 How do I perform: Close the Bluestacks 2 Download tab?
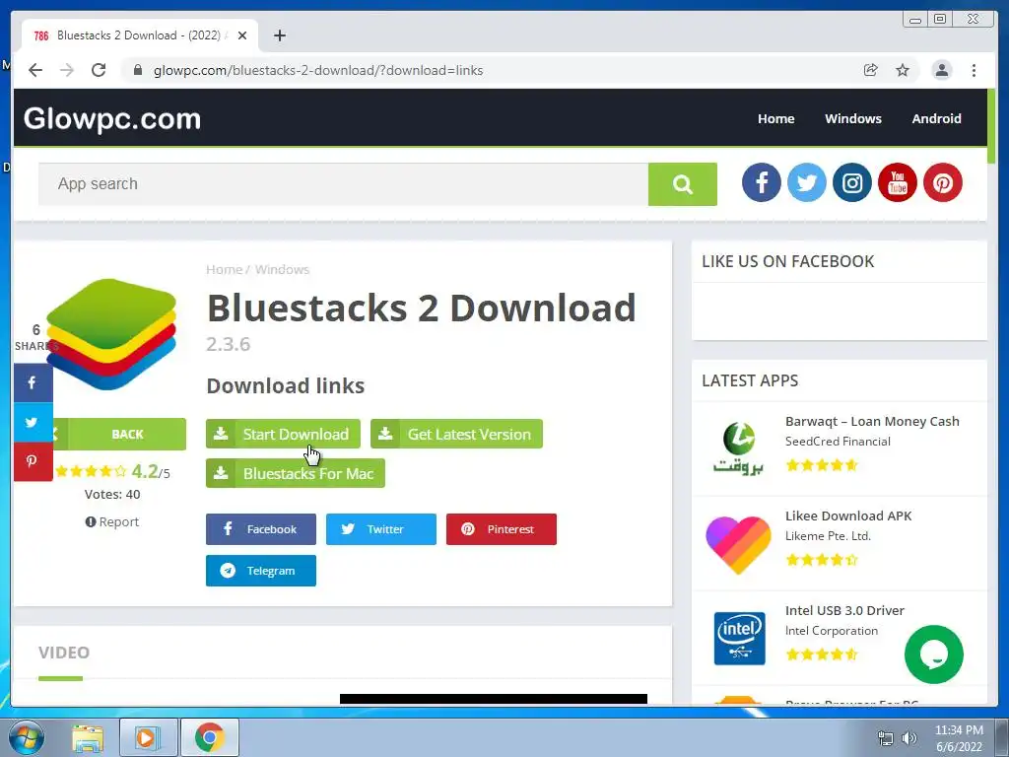click(x=242, y=35)
